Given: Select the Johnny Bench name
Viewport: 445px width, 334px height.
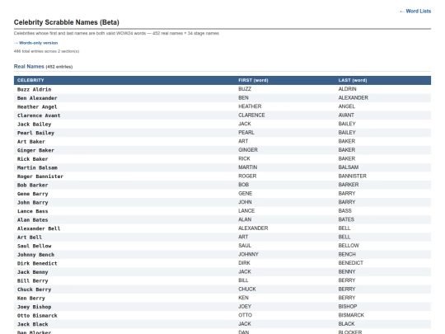Looking at the screenshot, I should tap(35, 255).
